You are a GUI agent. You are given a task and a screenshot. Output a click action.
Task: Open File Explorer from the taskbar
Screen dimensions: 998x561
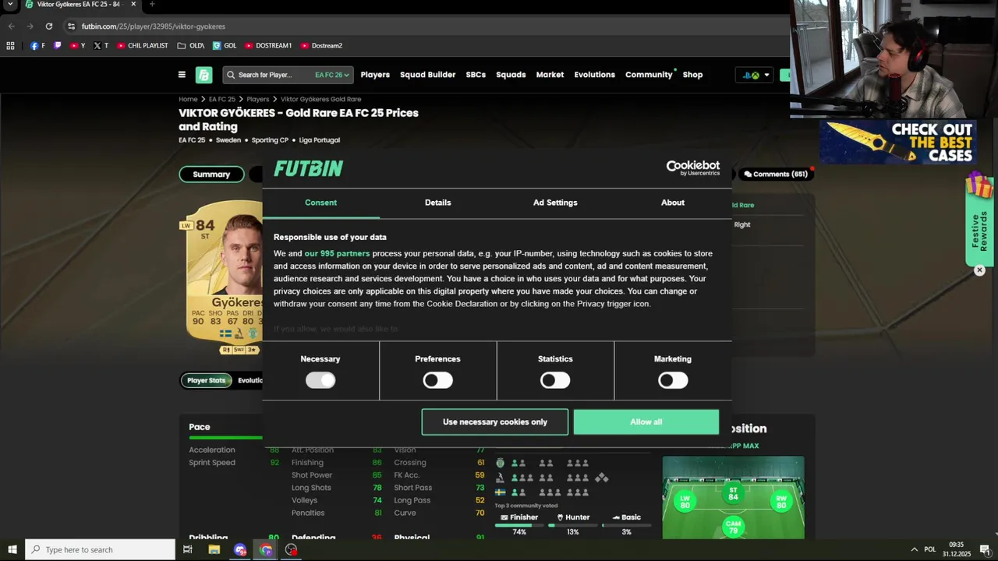point(214,549)
